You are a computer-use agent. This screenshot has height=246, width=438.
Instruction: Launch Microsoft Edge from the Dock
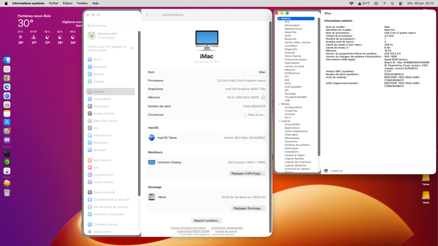[7, 87]
